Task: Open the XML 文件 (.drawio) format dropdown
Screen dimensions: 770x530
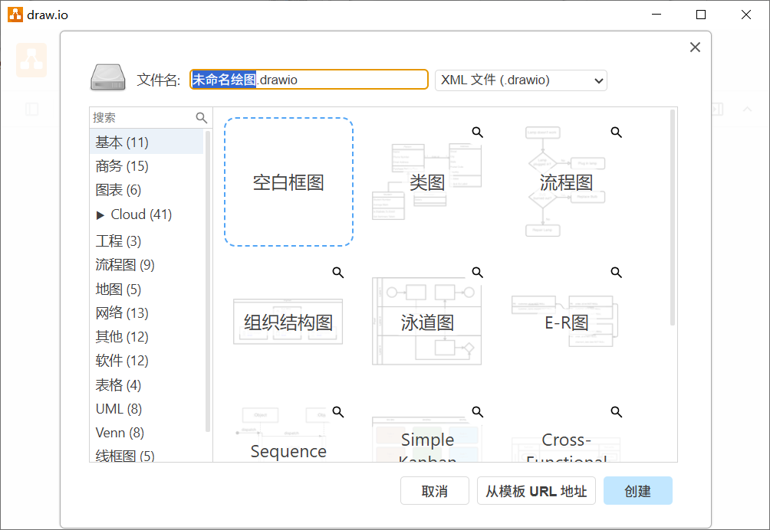Action: [521, 80]
